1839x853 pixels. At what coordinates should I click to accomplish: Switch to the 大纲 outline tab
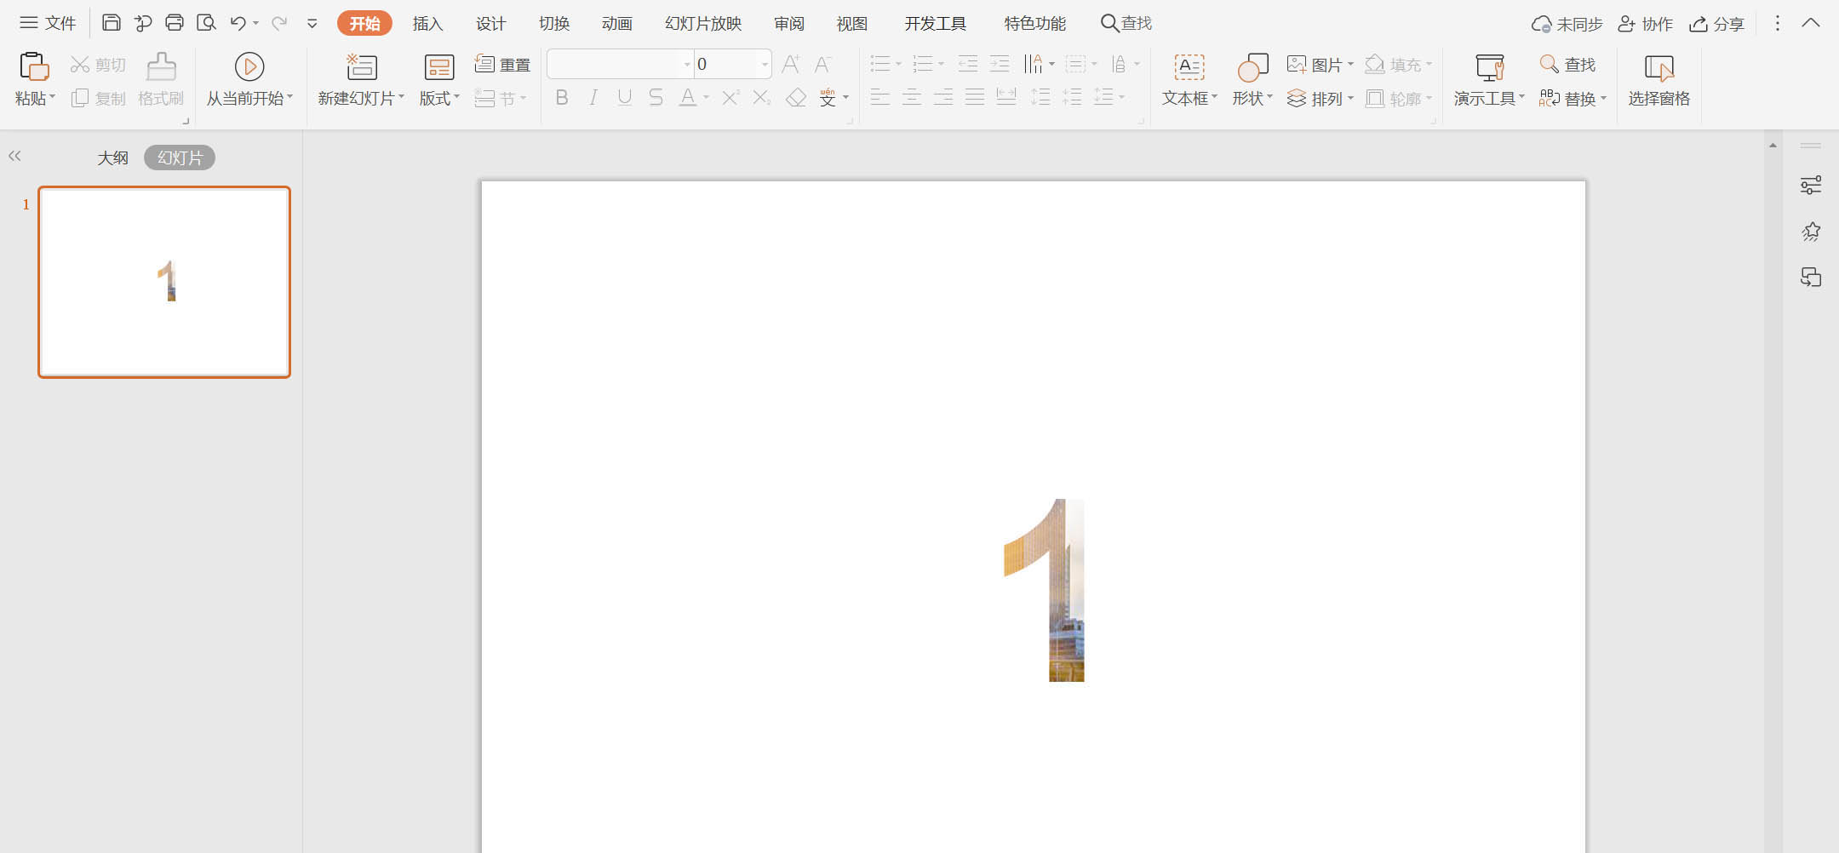[112, 157]
